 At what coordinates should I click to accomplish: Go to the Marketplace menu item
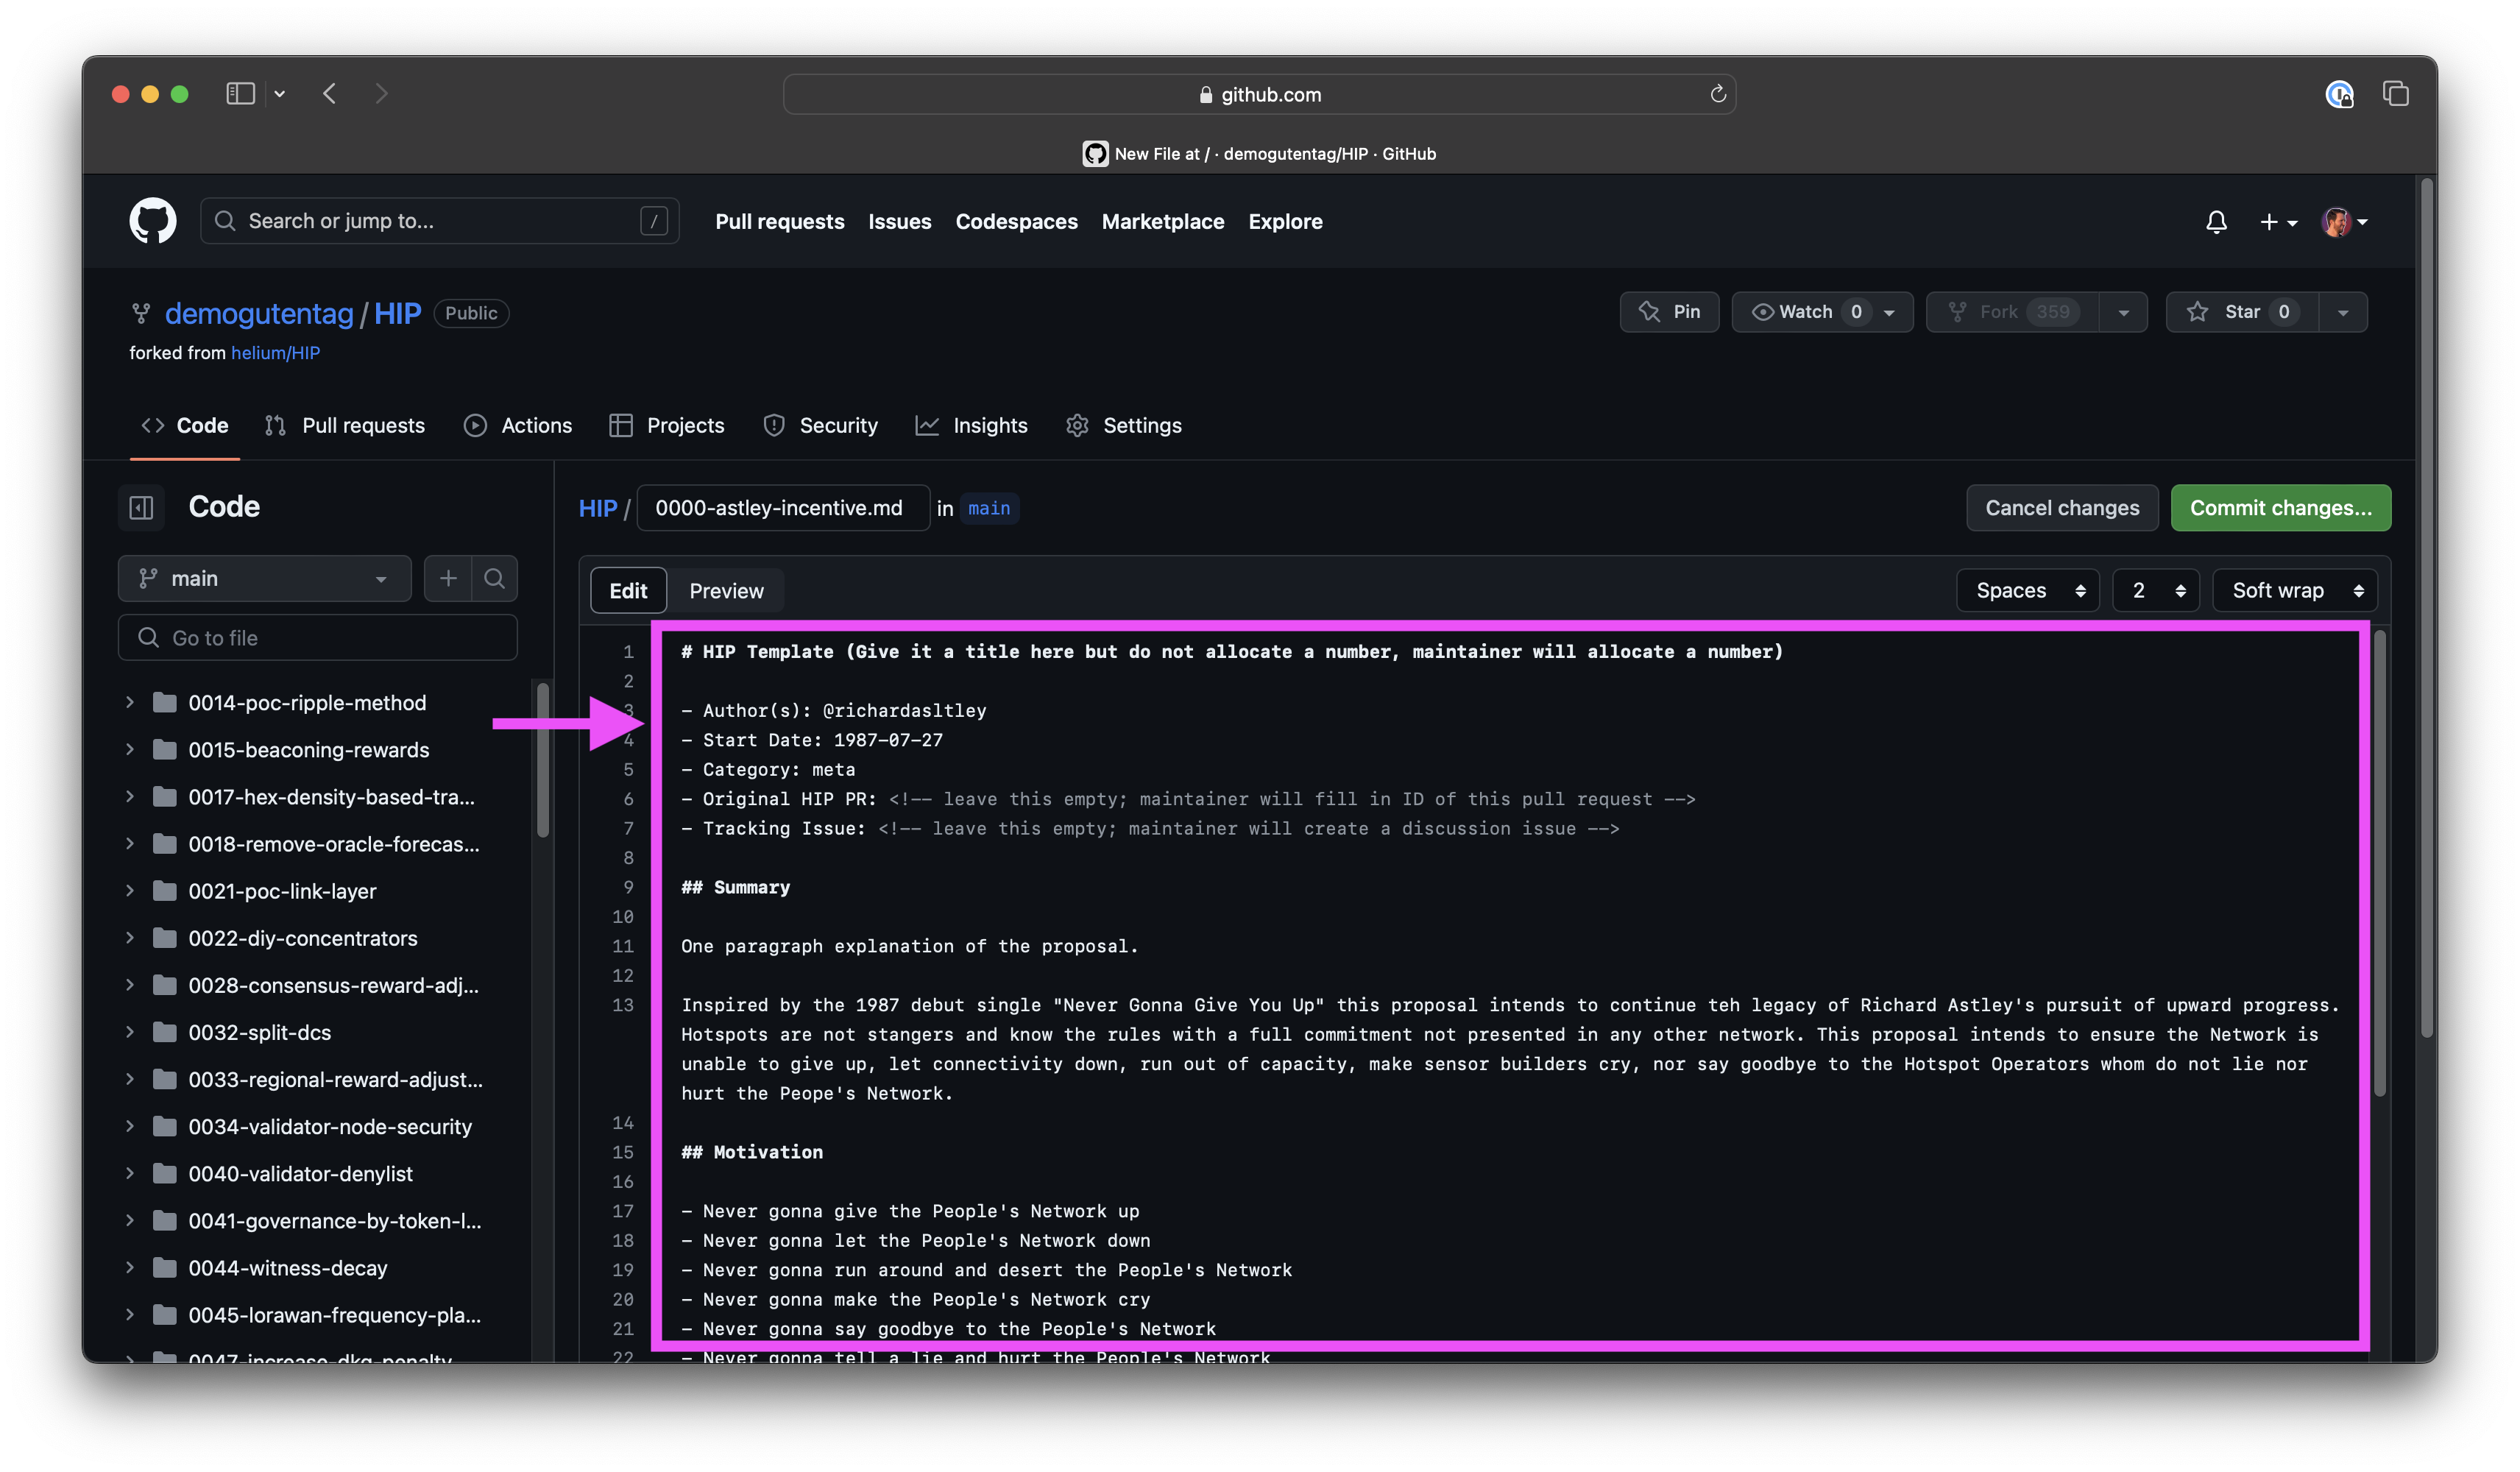[x=1162, y=222]
